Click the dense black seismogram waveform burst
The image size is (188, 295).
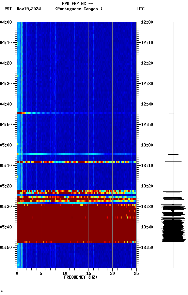tap(173, 224)
